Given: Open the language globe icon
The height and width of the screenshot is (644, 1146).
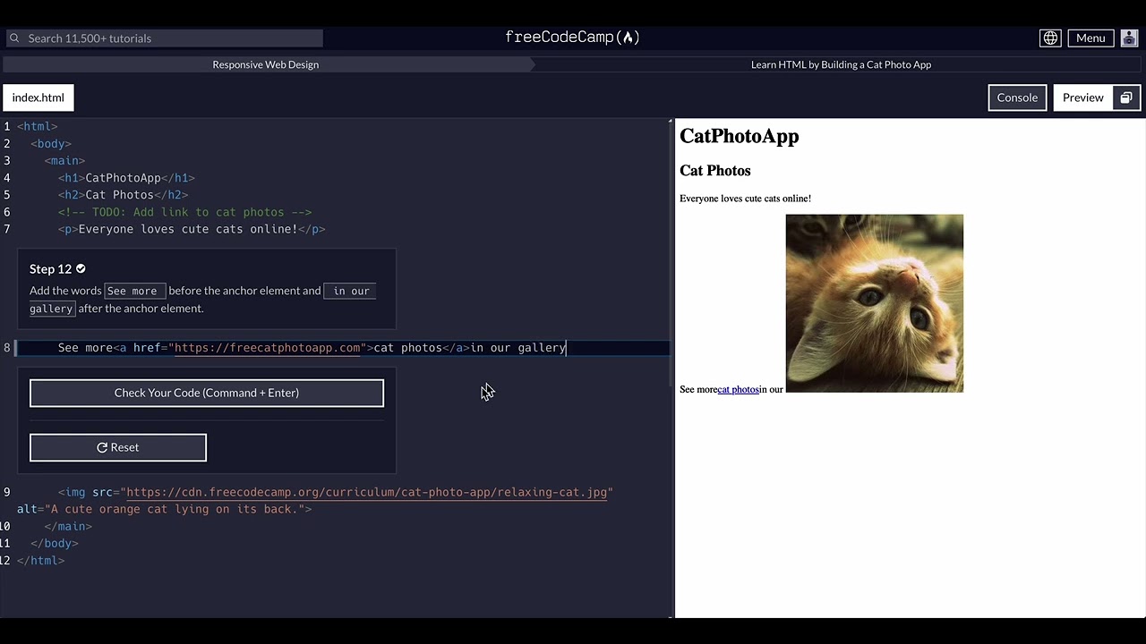Looking at the screenshot, I should tap(1050, 38).
